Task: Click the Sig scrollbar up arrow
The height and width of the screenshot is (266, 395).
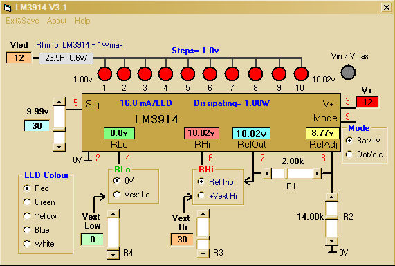Action: (x=59, y=102)
